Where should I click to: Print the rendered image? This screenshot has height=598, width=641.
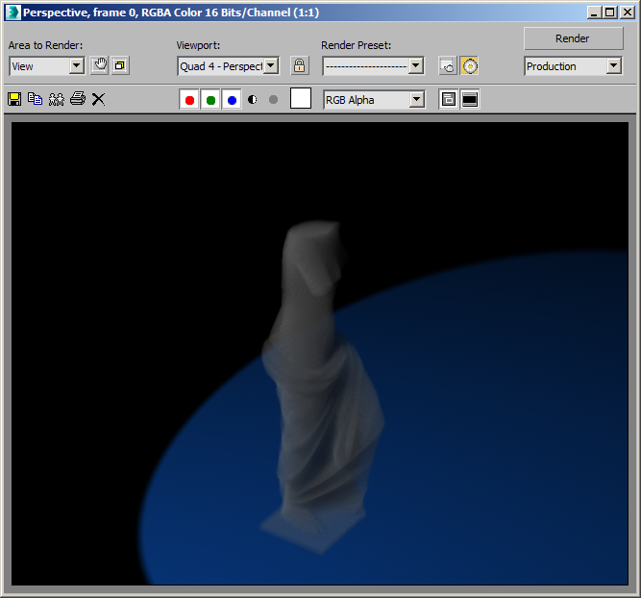(78, 99)
